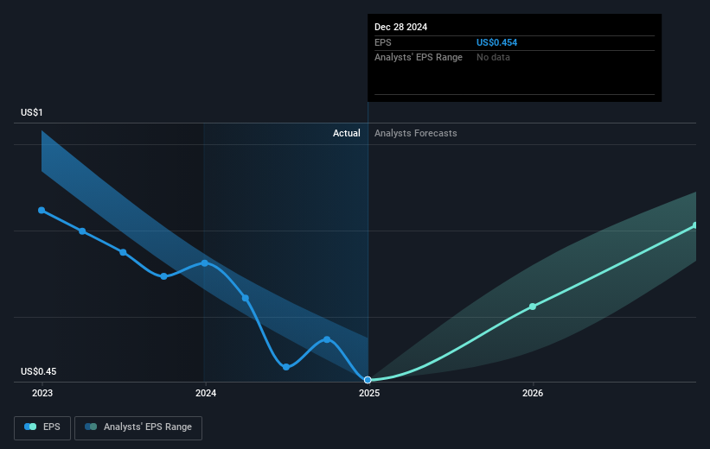
Task: Click the forecast data point at 2026
Action: click(533, 307)
